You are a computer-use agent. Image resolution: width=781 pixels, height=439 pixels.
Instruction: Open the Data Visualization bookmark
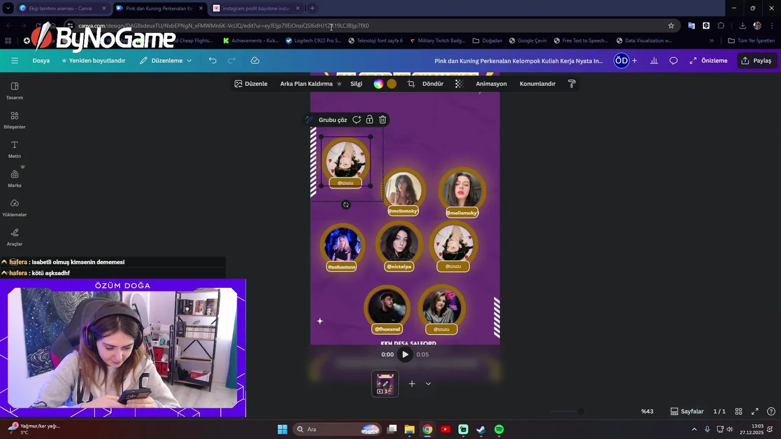tap(644, 41)
